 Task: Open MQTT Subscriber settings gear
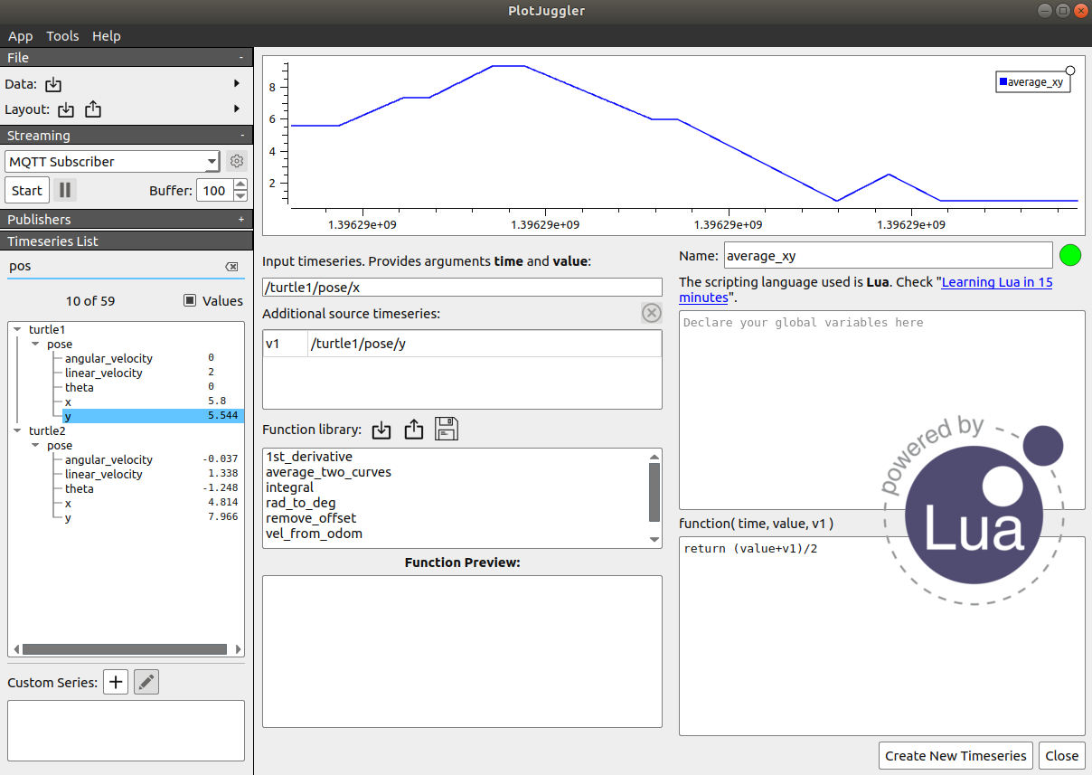pos(235,160)
